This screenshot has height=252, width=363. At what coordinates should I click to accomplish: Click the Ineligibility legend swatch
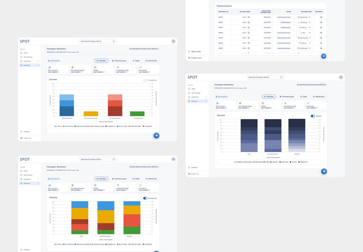click(x=235, y=162)
